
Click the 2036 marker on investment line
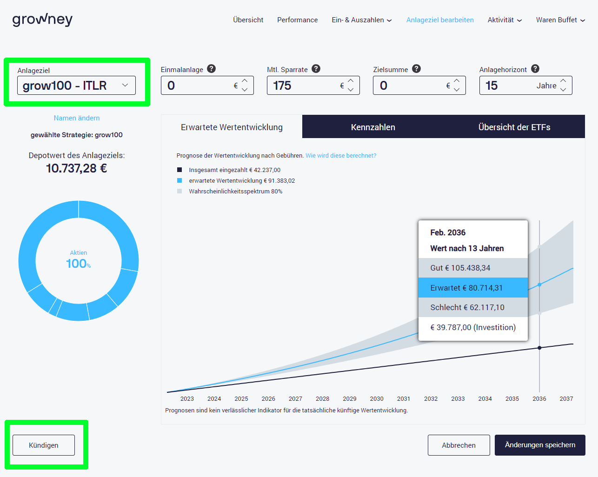(539, 348)
